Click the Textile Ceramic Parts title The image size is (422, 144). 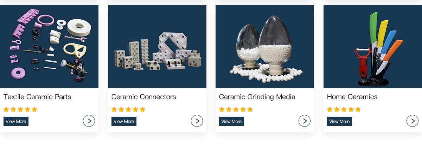37,97
